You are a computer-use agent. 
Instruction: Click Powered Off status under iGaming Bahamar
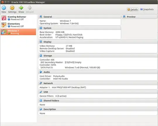pos(17,19)
